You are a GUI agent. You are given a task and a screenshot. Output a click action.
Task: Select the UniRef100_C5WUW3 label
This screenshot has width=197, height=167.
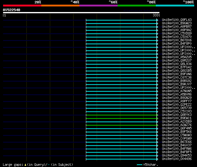pos(177,135)
